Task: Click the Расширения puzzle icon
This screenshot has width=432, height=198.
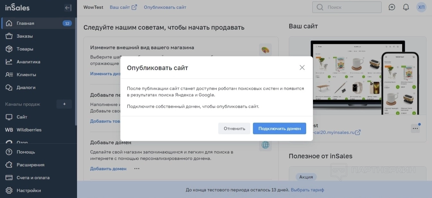Action: click(x=9, y=165)
